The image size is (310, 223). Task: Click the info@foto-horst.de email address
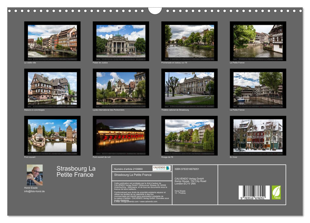coord(34,191)
